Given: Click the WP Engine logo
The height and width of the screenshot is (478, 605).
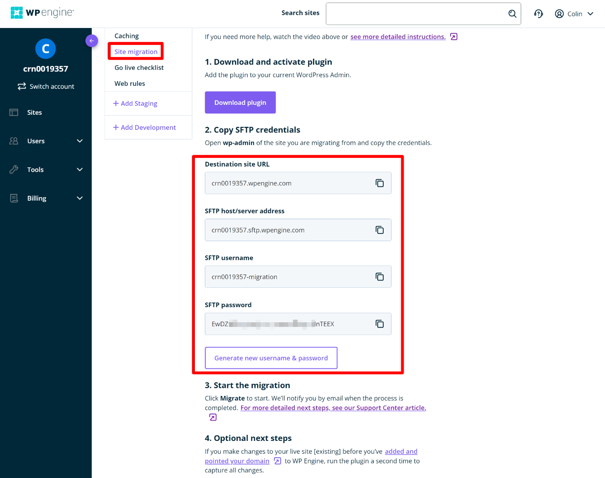Looking at the screenshot, I should (42, 13).
